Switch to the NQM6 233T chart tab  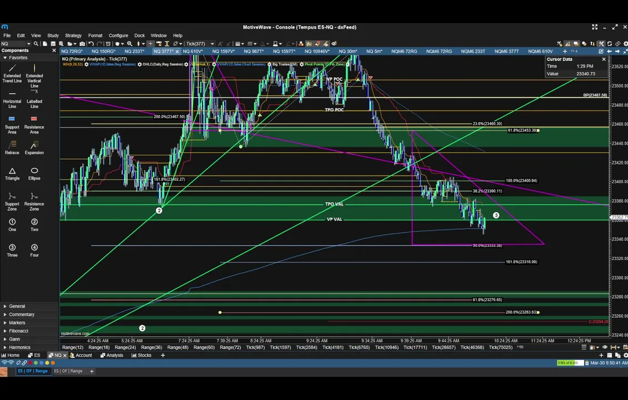click(473, 51)
